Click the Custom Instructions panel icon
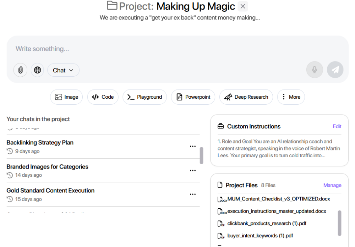355x247 pixels. [221, 126]
